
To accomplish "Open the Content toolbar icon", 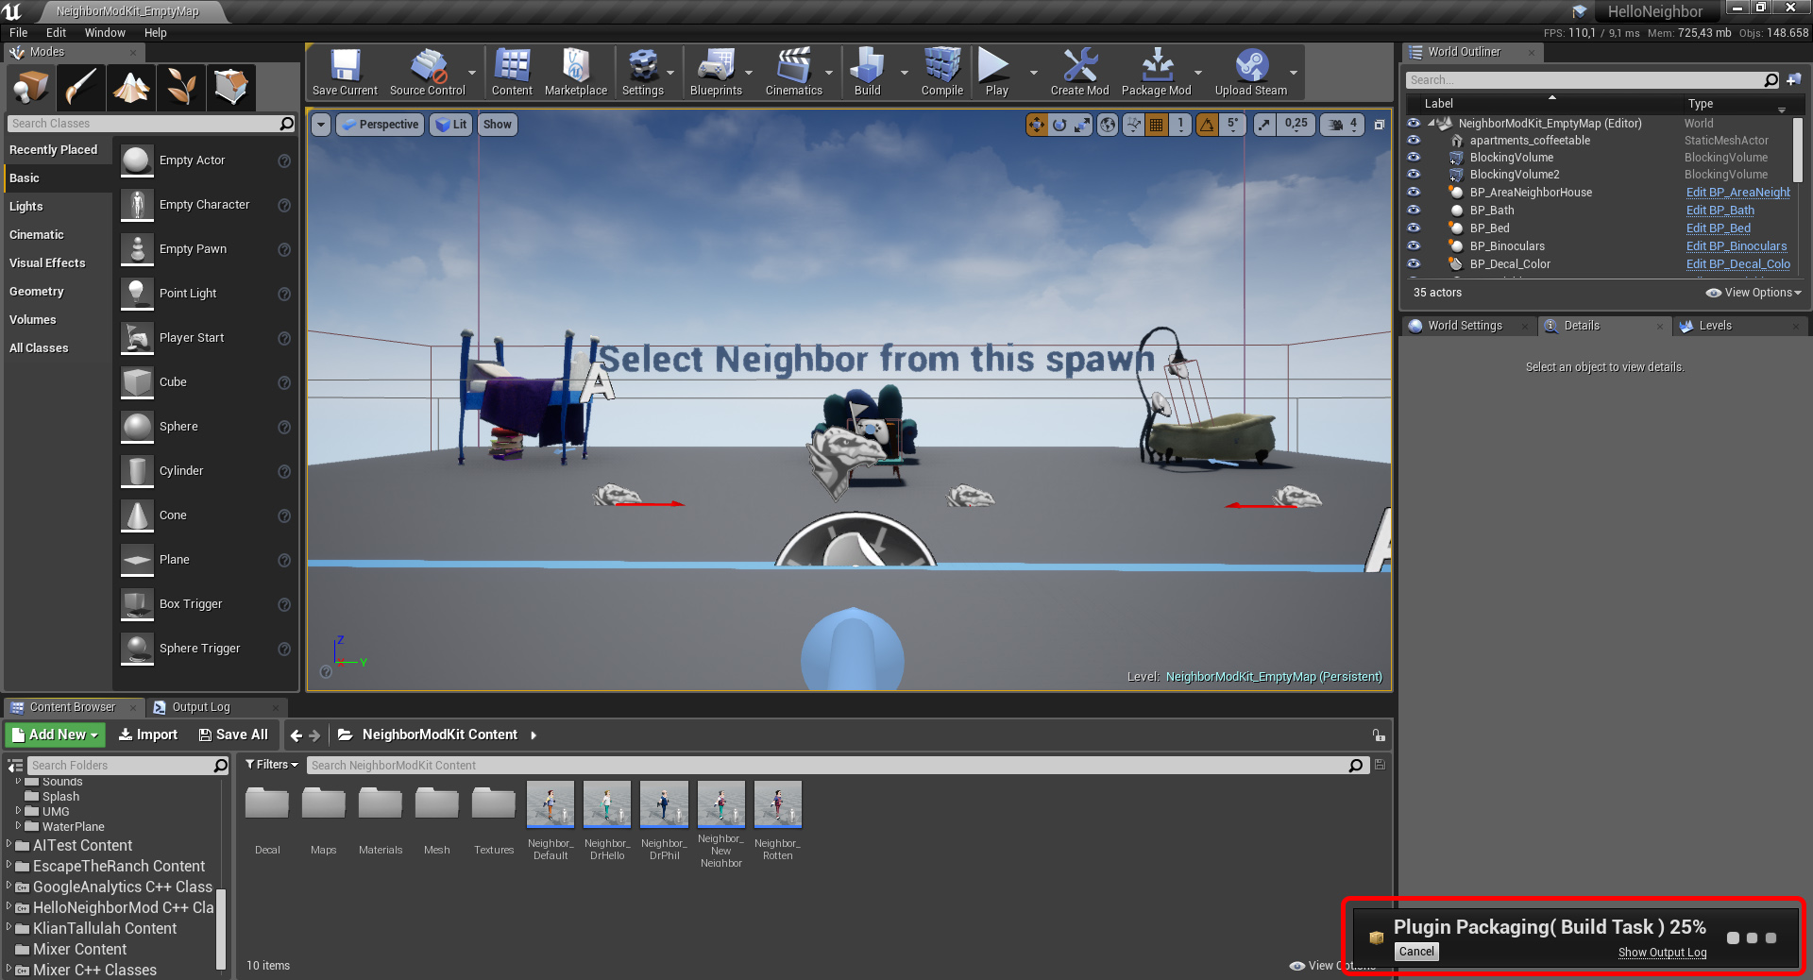I will pos(512,72).
